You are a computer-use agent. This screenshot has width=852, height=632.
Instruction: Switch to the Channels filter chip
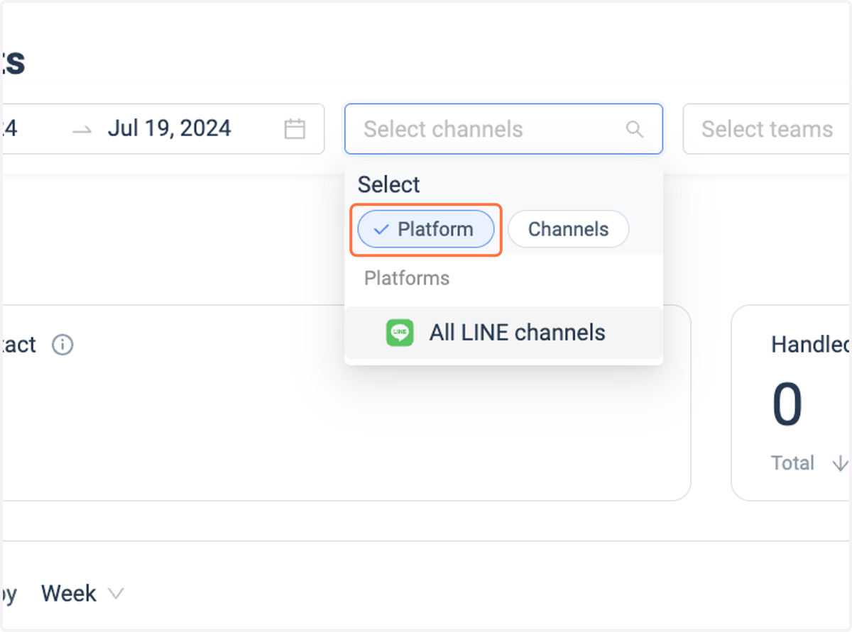pyautogui.click(x=568, y=229)
